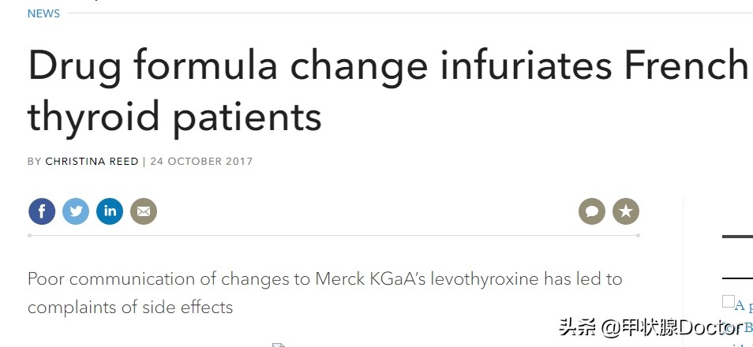Screen dimensions: 753x347
Task: Share the article on Facebook
Action: [x=42, y=211]
